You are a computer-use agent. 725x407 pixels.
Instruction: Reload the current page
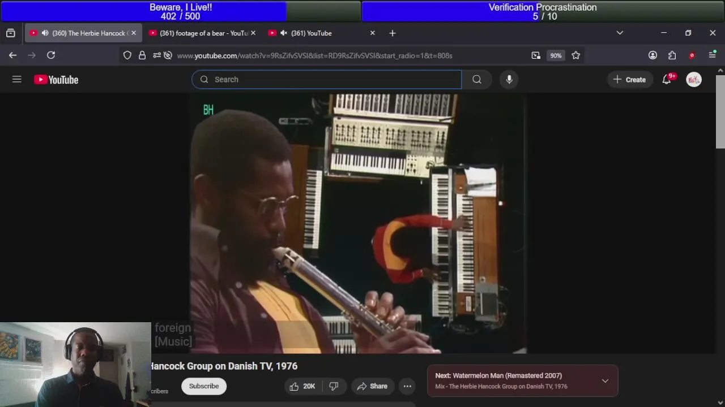[51, 55]
